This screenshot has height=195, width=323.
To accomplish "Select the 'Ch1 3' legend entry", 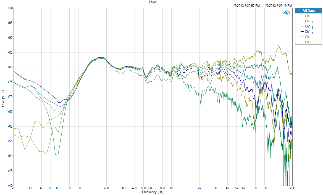I will [307, 27].
